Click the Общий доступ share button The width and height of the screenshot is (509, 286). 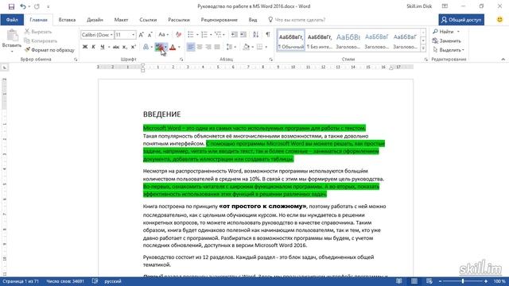(461, 20)
